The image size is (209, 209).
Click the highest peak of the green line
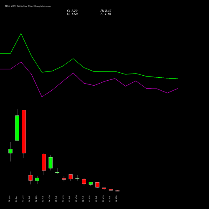click(21, 34)
